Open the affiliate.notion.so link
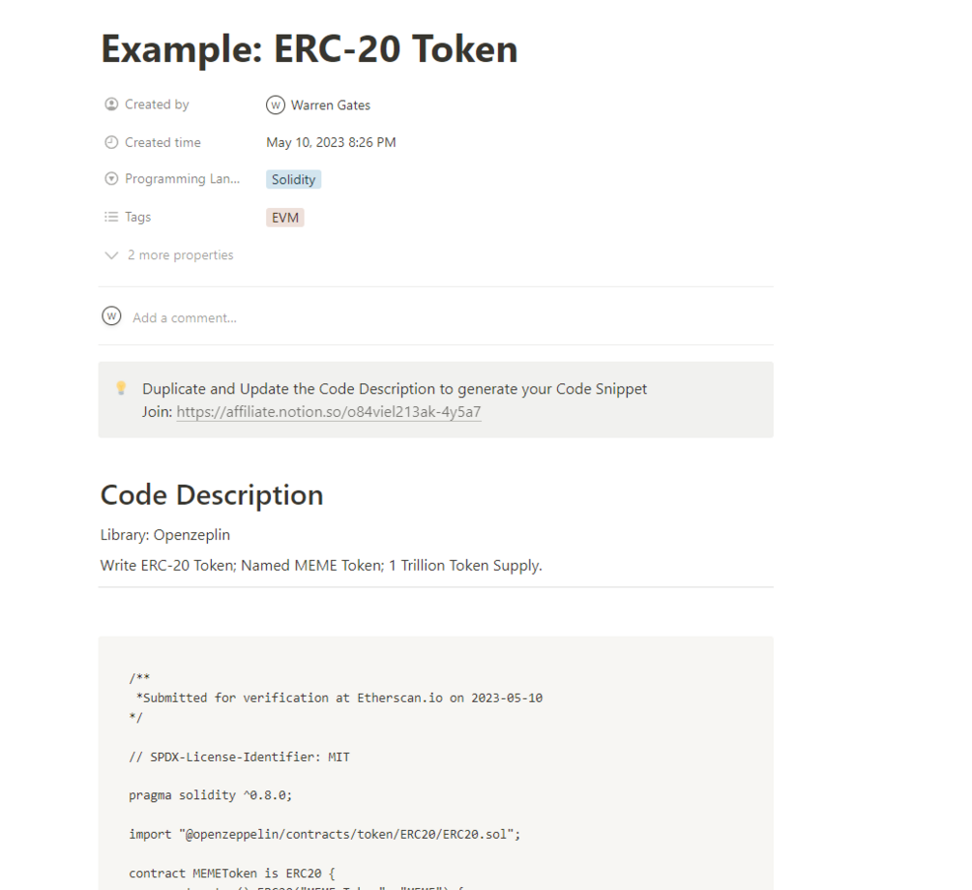Viewport: 972px width, 890px height. pyautogui.click(x=329, y=412)
